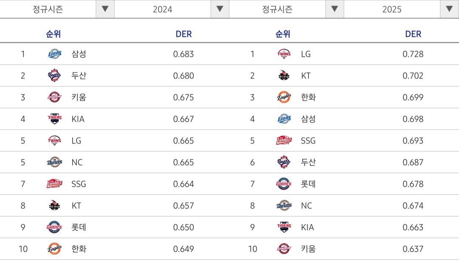459x267 pixels.
Task: Click the SSG Landers logo in 2025 table
Action: pyautogui.click(x=283, y=141)
